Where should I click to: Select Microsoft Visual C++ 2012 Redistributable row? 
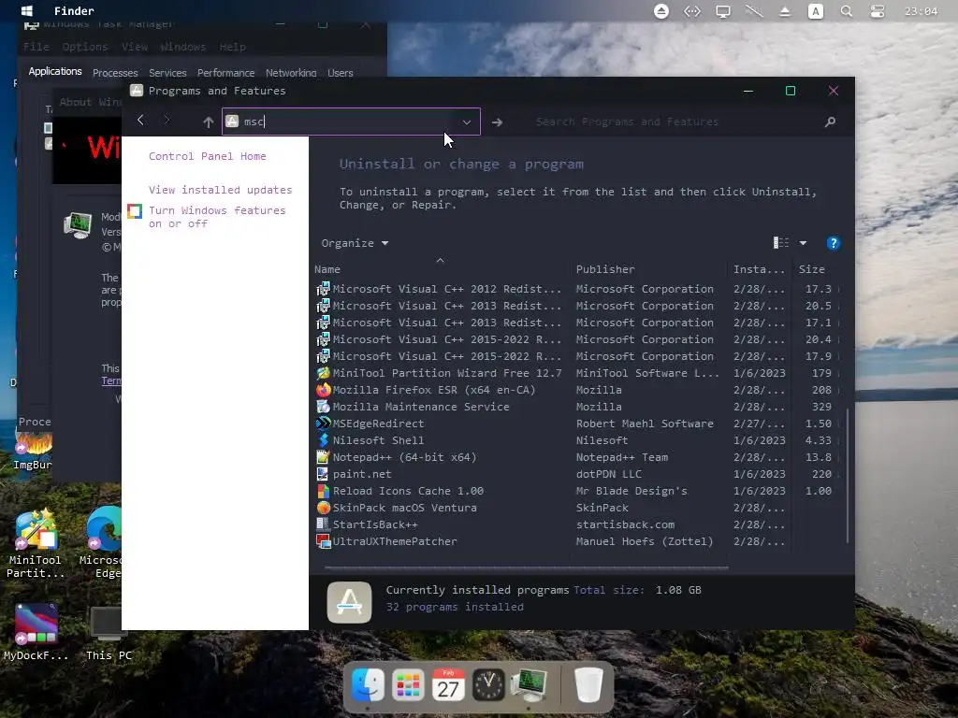click(576, 289)
